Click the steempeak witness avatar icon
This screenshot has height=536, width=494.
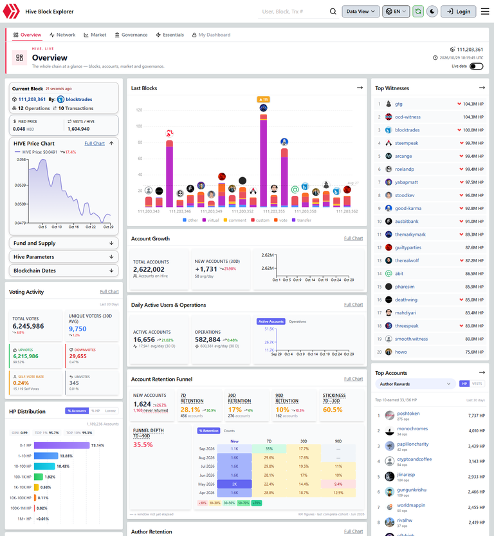click(389, 143)
